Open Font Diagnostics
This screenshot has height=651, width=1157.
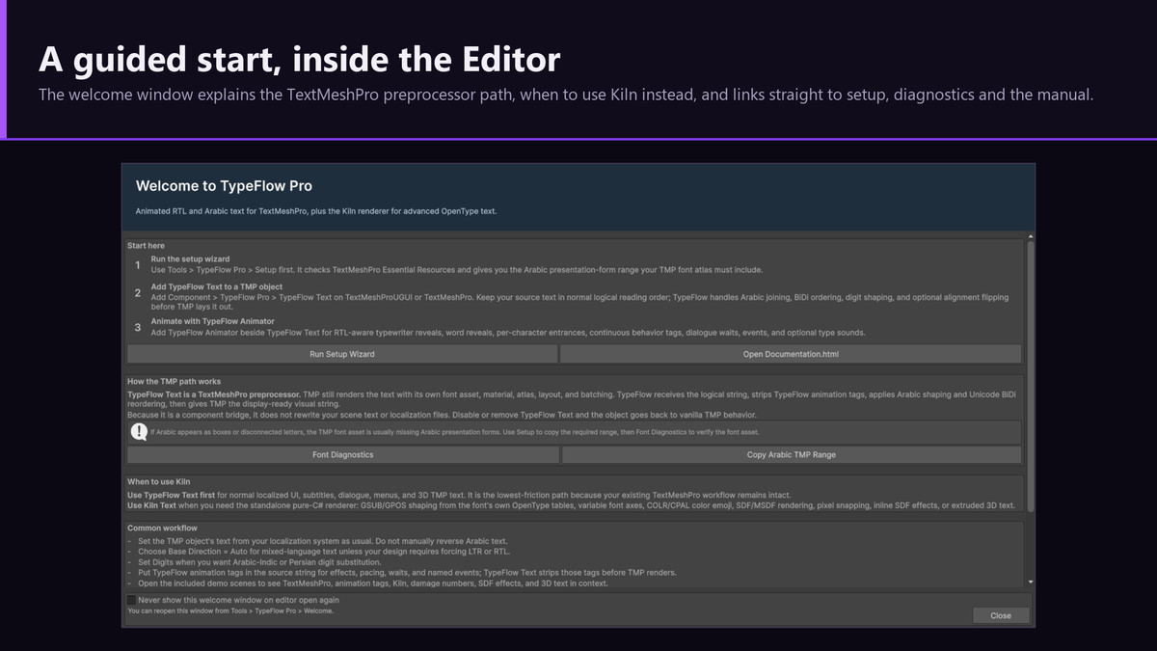(342, 454)
